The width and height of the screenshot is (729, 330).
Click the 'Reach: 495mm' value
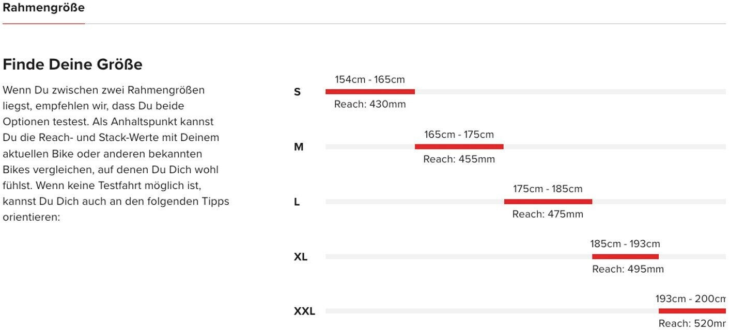628,269
